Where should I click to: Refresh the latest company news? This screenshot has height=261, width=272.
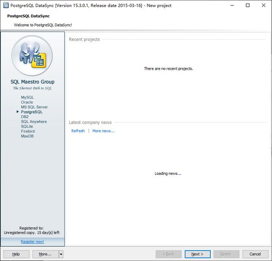78,131
